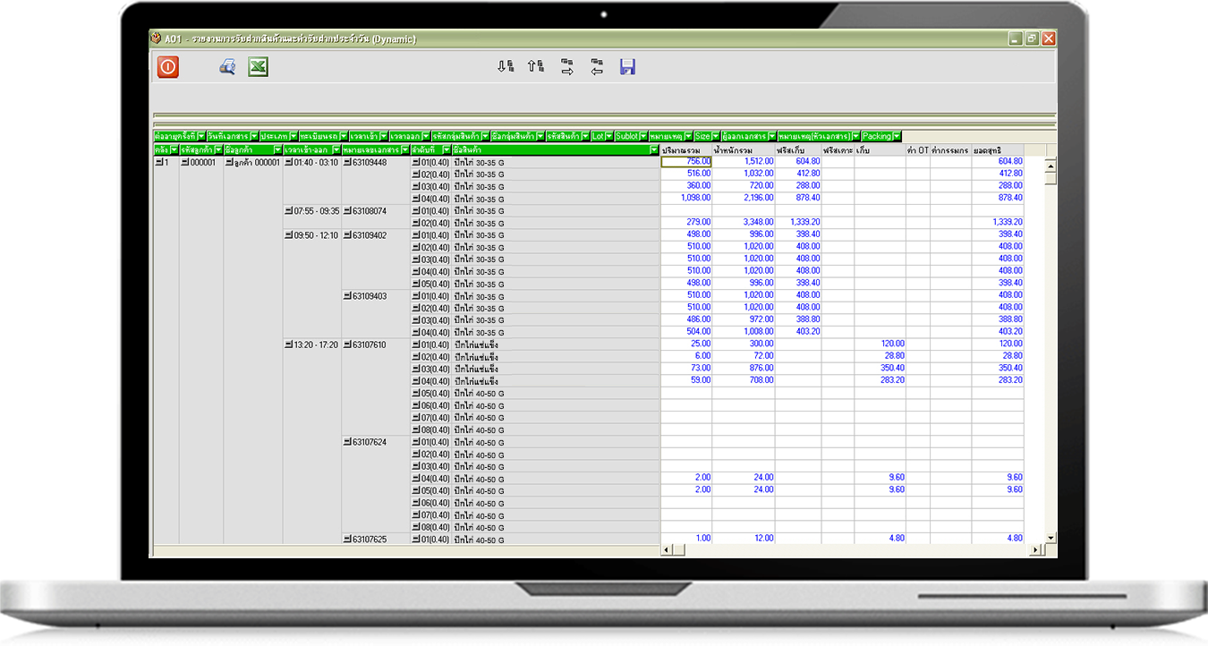This screenshot has height=646, width=1208.
Task: Collapse customer code 000001 group
Action: (185, 163)
